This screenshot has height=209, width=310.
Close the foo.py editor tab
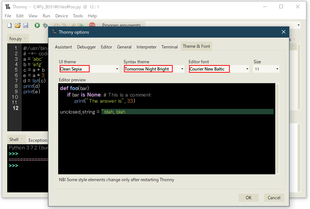point(25,38)
